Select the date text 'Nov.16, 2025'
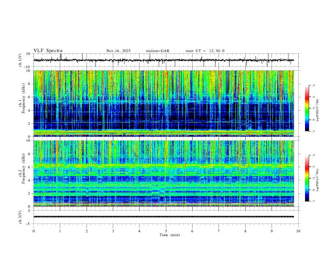 pos(118,51)
